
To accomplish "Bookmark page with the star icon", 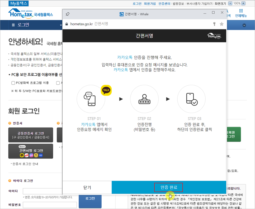I will pos(221,24).
